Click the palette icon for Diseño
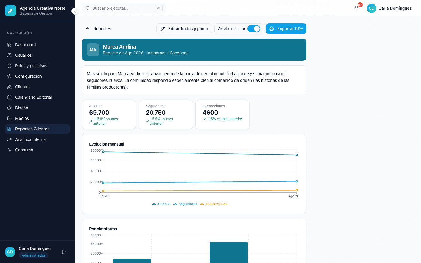The image size is (421, 263). [9, 108]
